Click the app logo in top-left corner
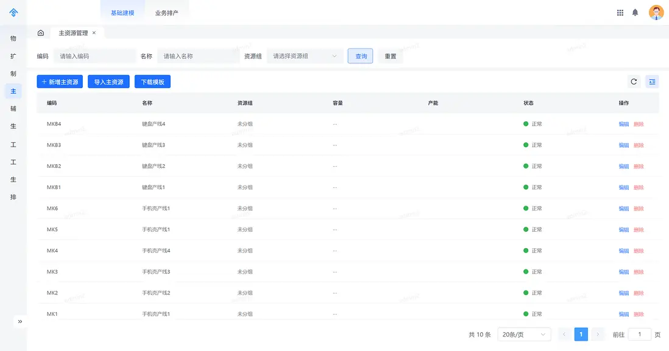 pyautogui.click(x=13, y=13)
